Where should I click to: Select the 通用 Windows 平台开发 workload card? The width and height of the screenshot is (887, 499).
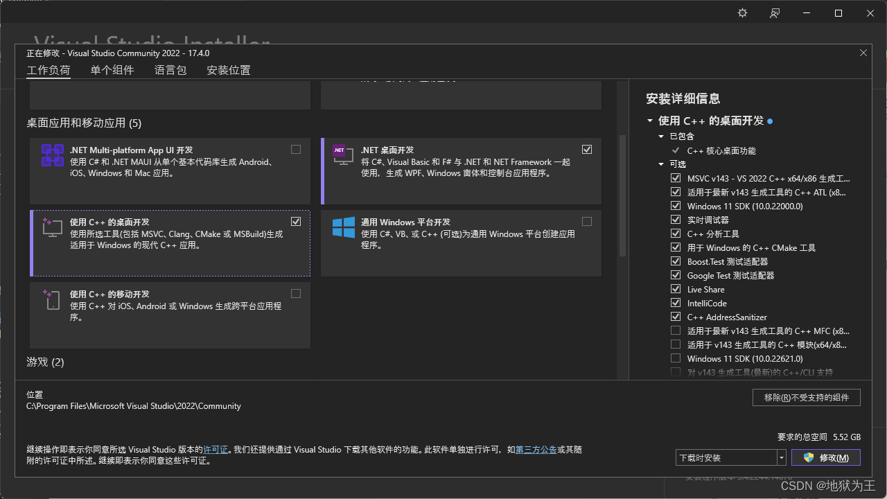point(461,243)
